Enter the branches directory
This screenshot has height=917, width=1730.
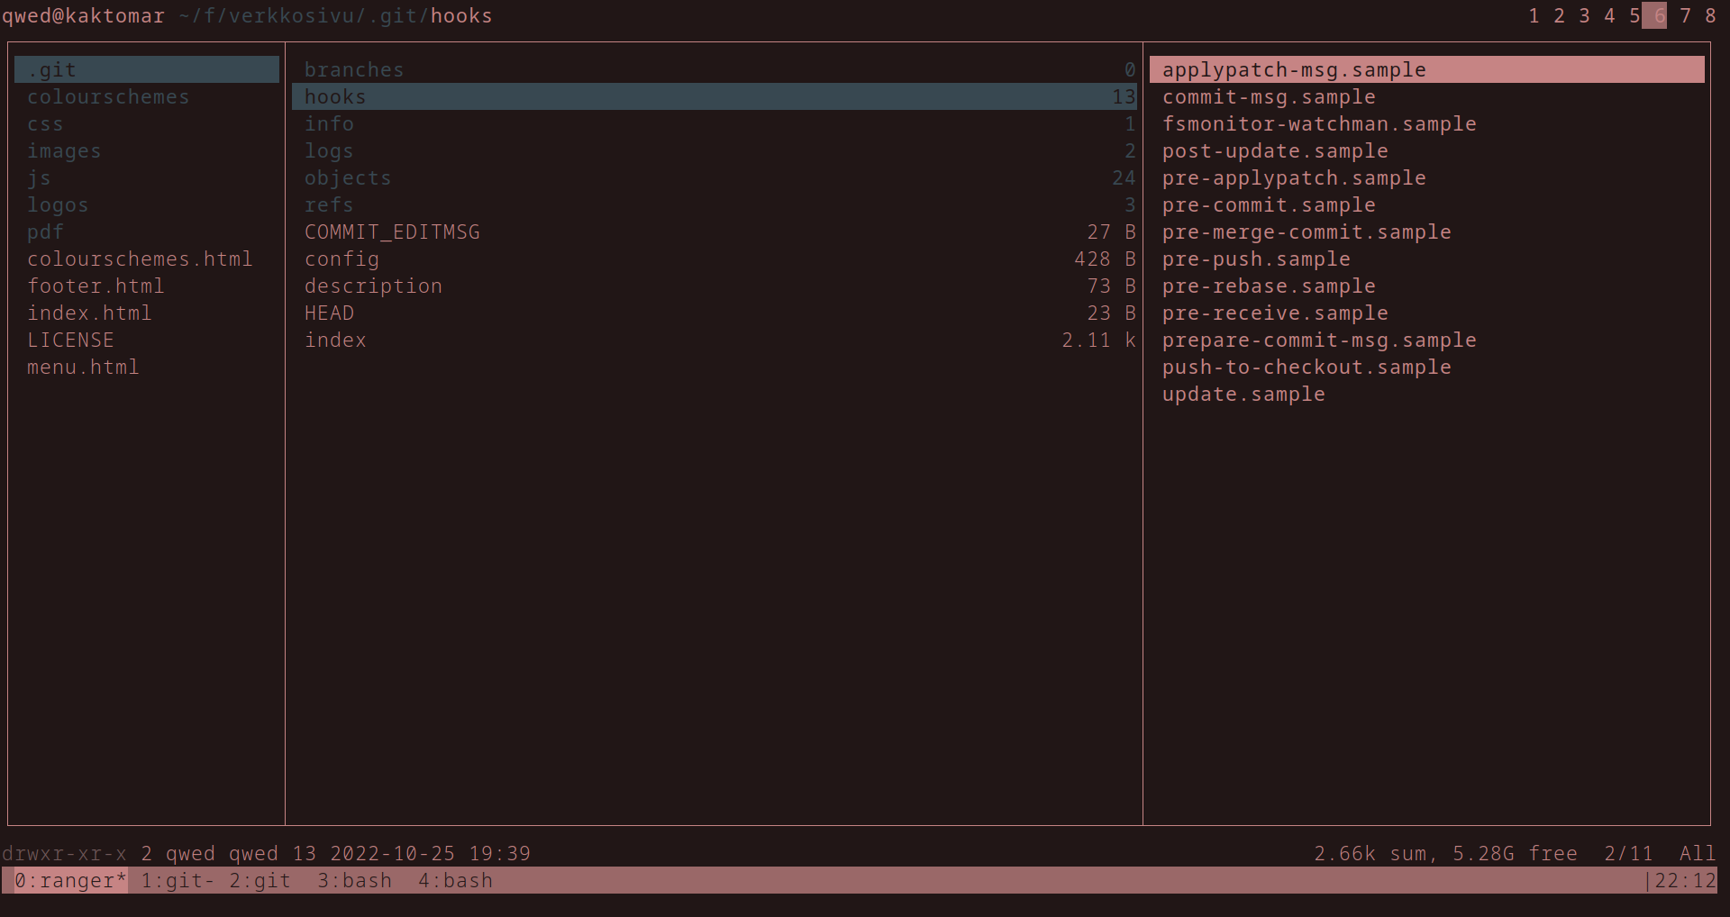(354, 70)
